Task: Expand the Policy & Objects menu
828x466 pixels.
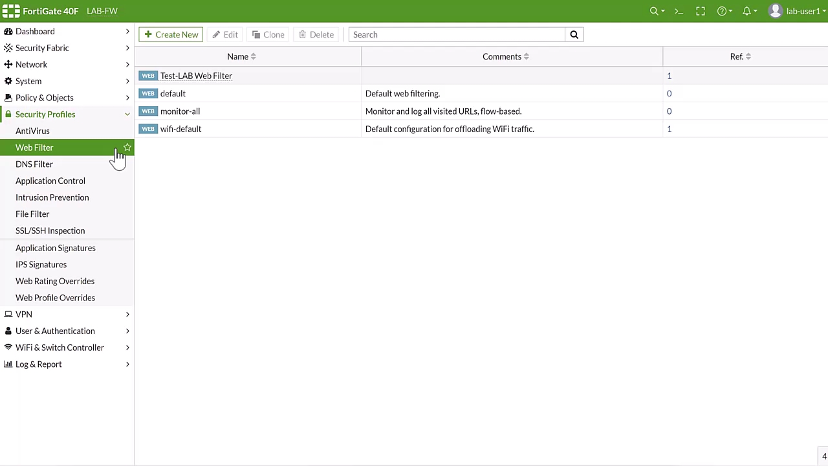Action: 44,98
